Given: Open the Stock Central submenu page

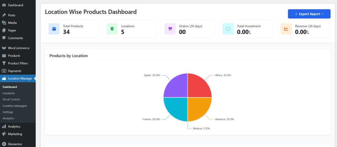Looking at the screenshot, I should [x=11, y=99].
